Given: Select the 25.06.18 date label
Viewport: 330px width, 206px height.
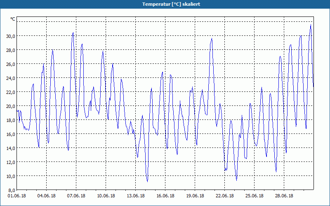Looking at the screenshot, I should click(x=254, y=196).
